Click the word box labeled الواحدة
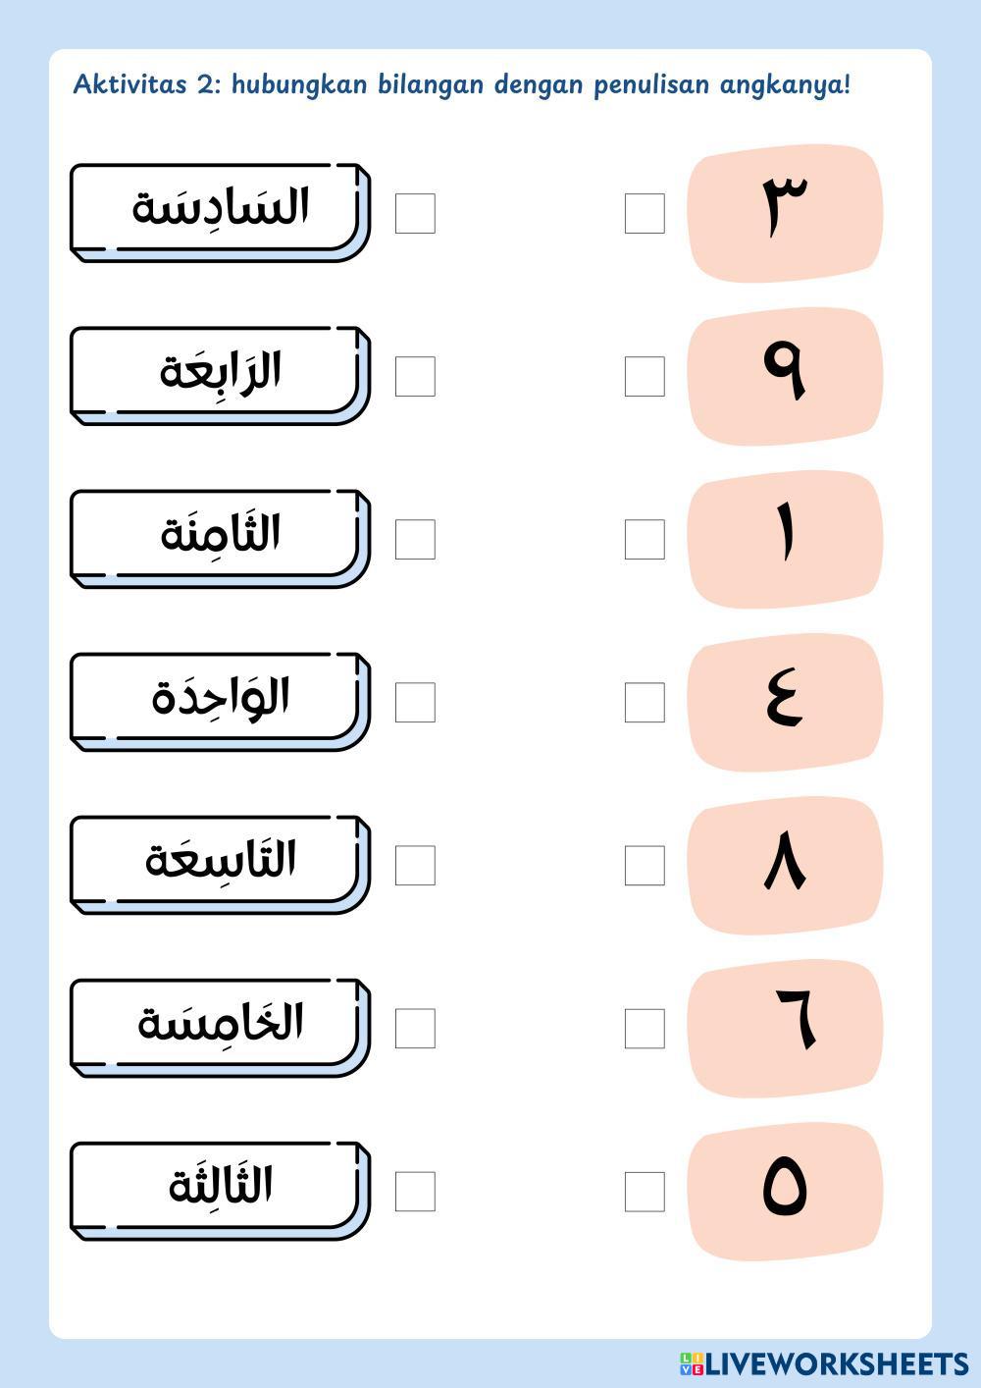981x1388 pixels. pos(220,700)
